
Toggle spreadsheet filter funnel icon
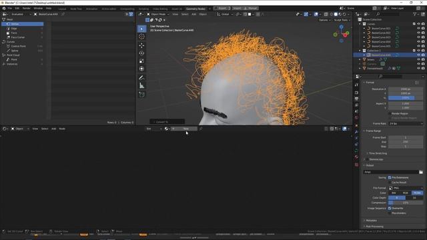pos(131,14)
